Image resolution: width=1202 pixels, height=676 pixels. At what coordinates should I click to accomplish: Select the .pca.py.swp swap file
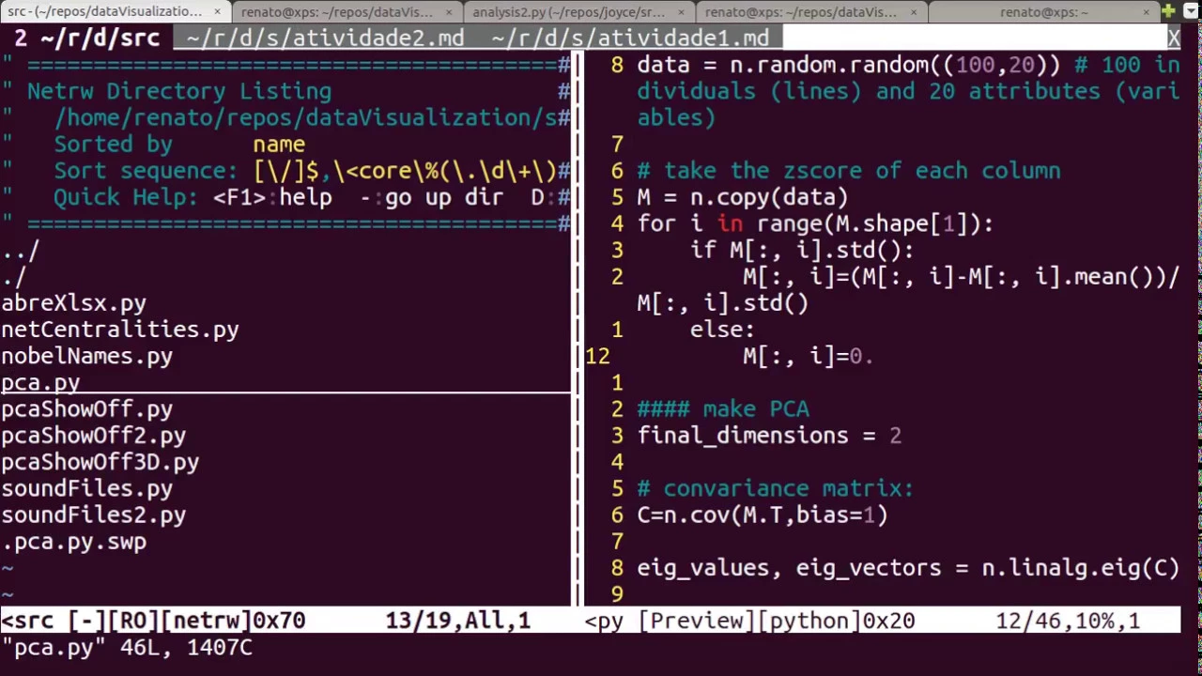click(73, 542)
